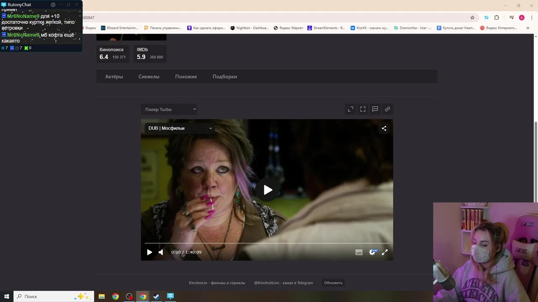Share the video using share icon
Viewport: 538px width, 302px height.
pyautogui.click(x=384, y=128)
